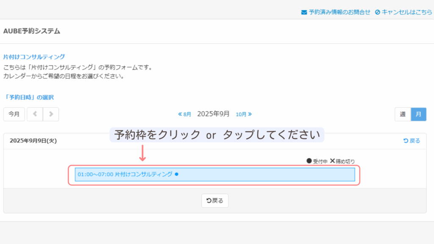
Task: Click the AUBE予約システム header title
Action: click(x=31, y=31)
